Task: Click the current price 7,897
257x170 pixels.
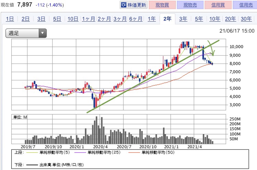Action: pyautogui.click(x=25, y=4)
